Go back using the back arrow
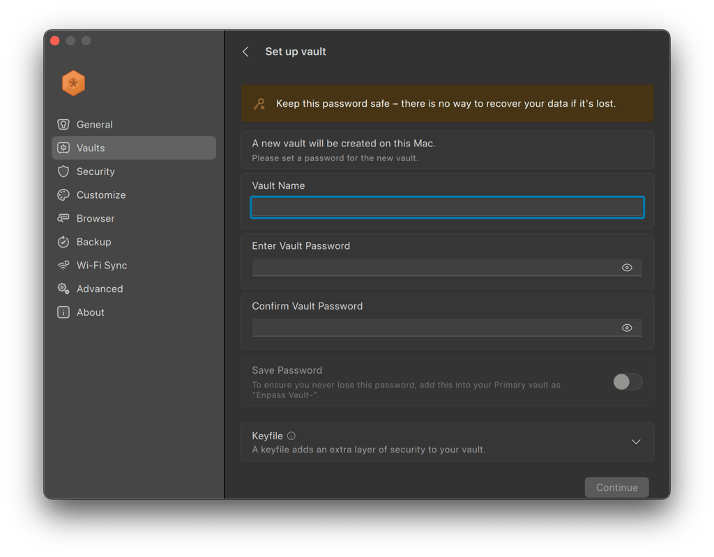Image resolution: width=714 pixels, height=557 pixels. click(x=245, y=52)
